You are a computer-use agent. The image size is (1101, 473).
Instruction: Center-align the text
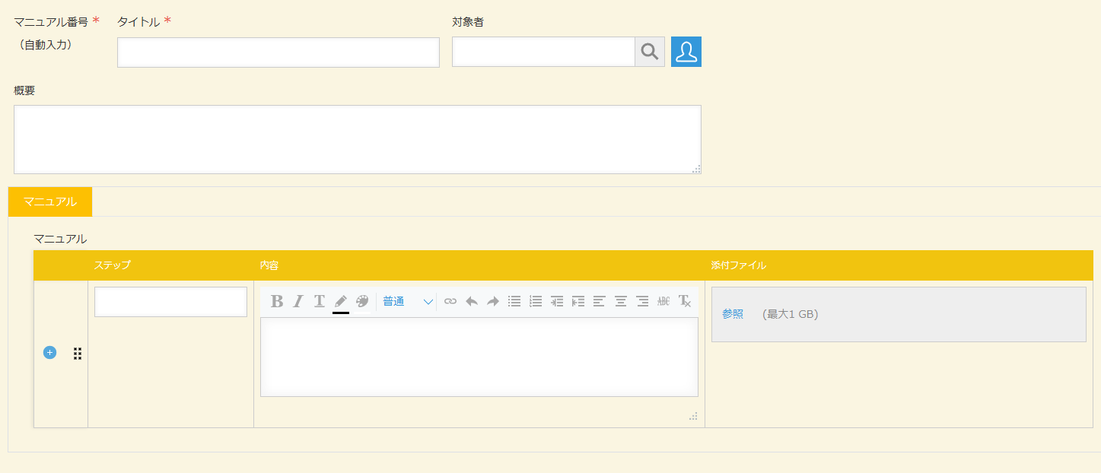click(621, 301)
